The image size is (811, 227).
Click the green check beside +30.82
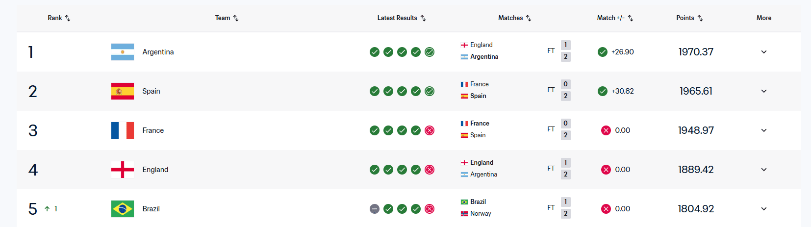603,91
